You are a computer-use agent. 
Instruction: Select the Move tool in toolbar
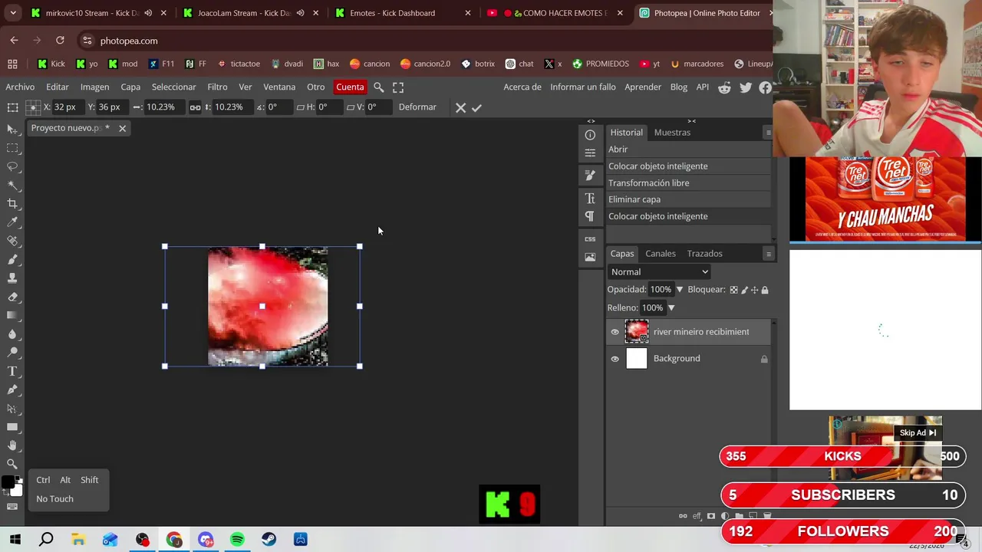[12, 130]
